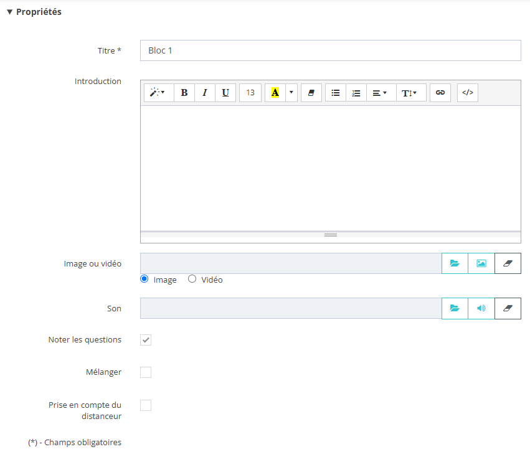Insert an unordered bullet list
This screenshot has width=530, height=457.
pos(336,93)
